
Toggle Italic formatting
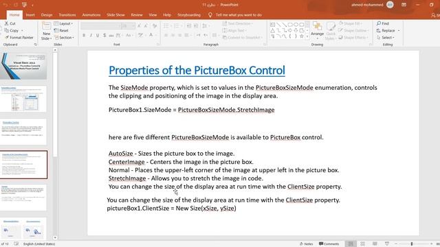coord(91,35)
